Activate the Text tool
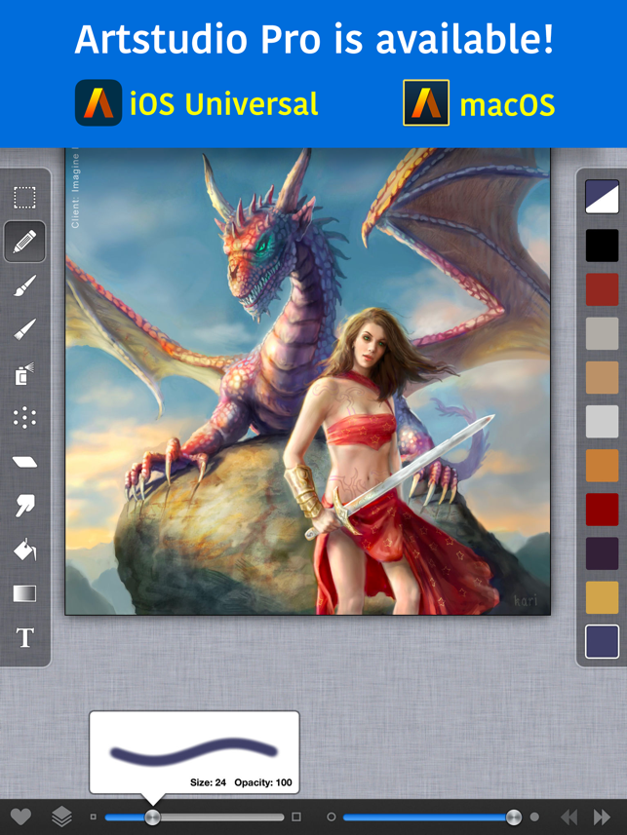This screenshot has width=627, height=835. [x=24, y=637]
